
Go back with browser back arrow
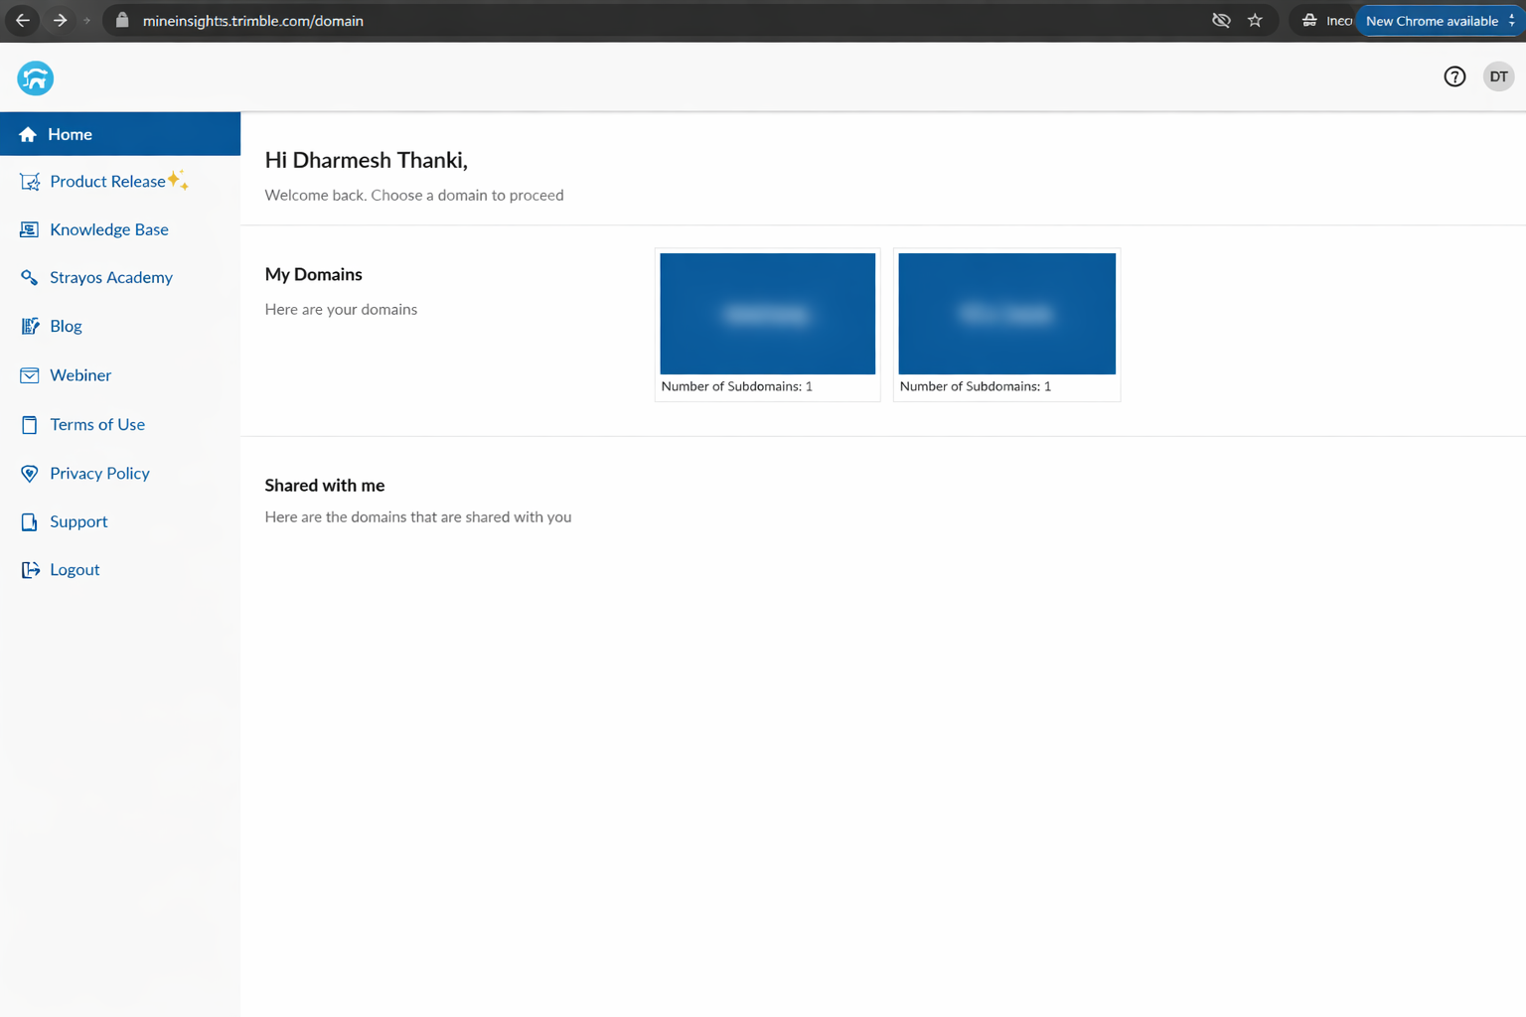point(23,21)
